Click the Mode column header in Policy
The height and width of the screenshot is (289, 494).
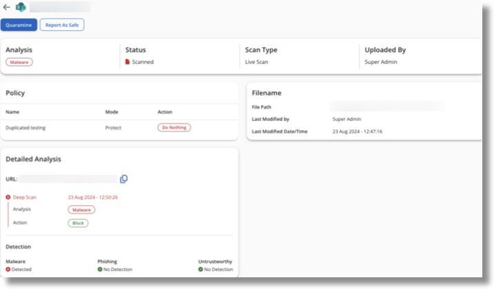(112, 111)
